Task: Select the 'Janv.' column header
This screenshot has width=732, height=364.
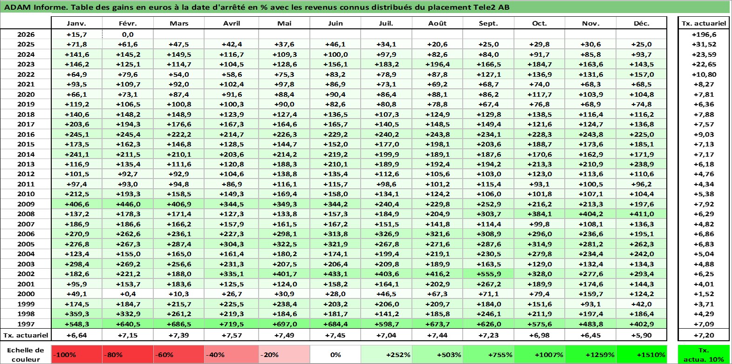Action: pyautogui.click(x=76, y=23)
